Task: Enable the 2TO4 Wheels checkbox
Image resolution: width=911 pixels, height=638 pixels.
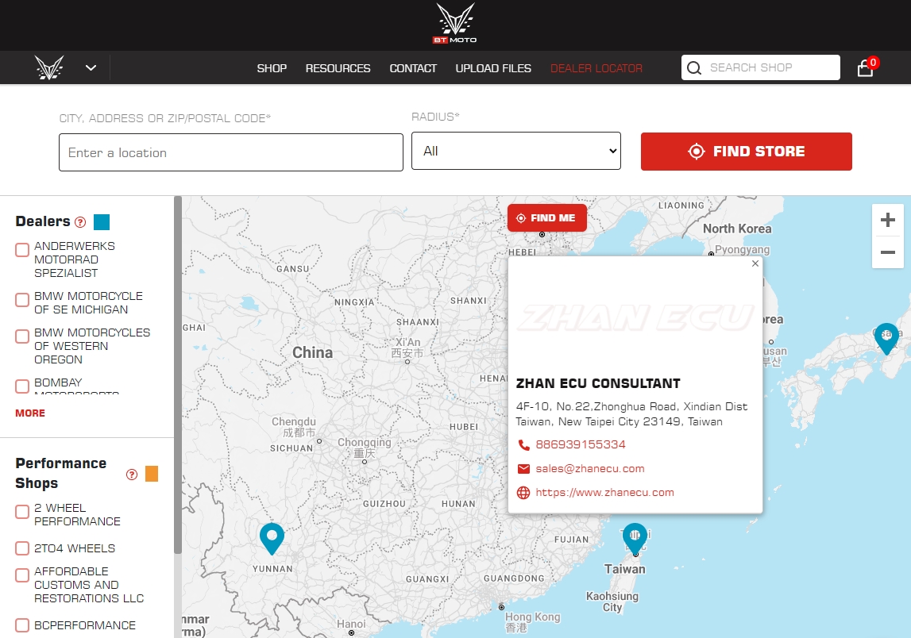Action: tap(22, 548)
